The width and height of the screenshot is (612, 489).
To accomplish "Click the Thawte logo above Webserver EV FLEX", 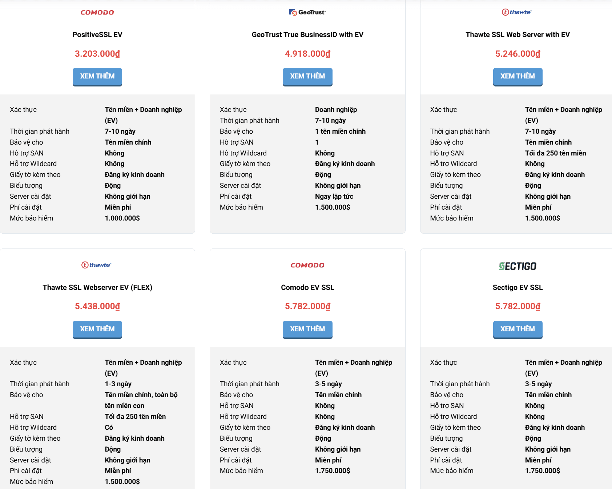I will click(96, 265).
